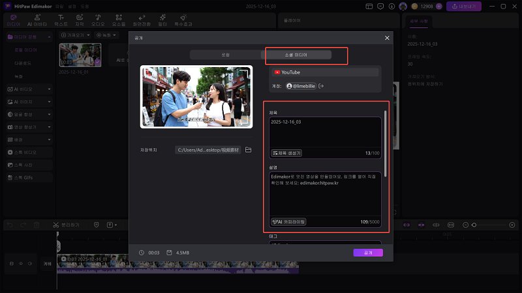522x293 pixels.
Task: Click redo arrow in timeline toolbar
Action: pyautogui.click(x=23, y=225)
